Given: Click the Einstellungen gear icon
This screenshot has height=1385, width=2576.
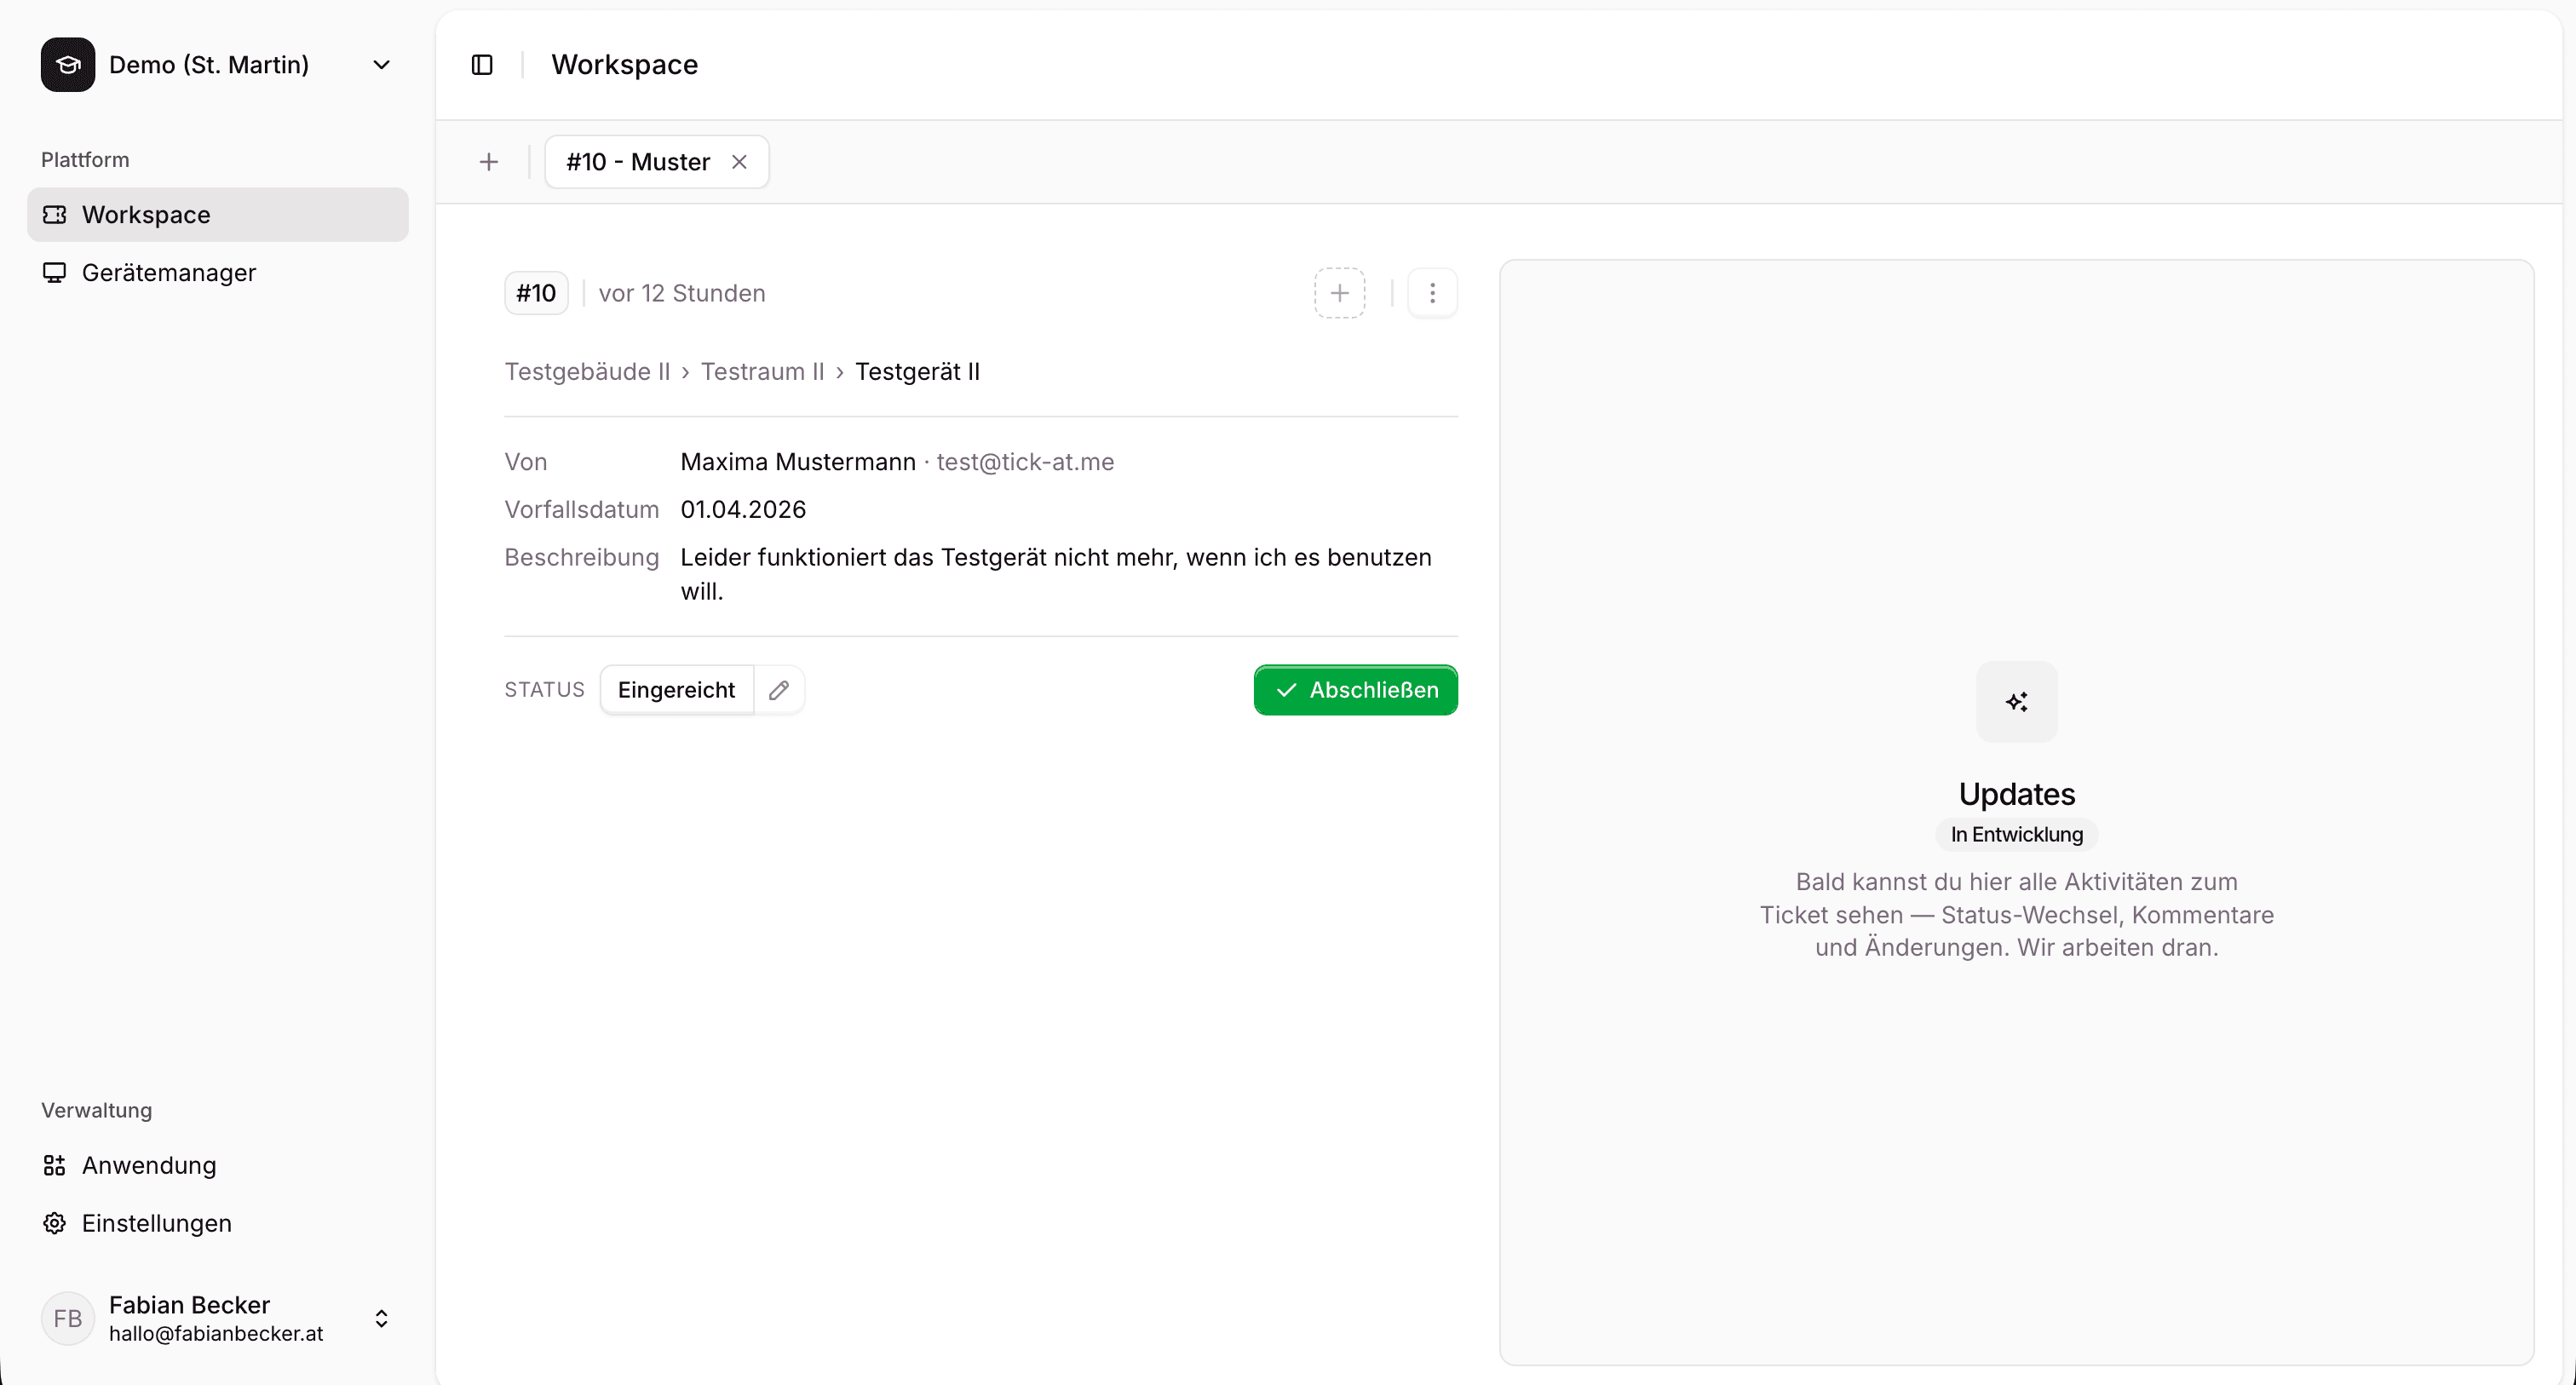Looking at the screenshot, I should 55,1223.
